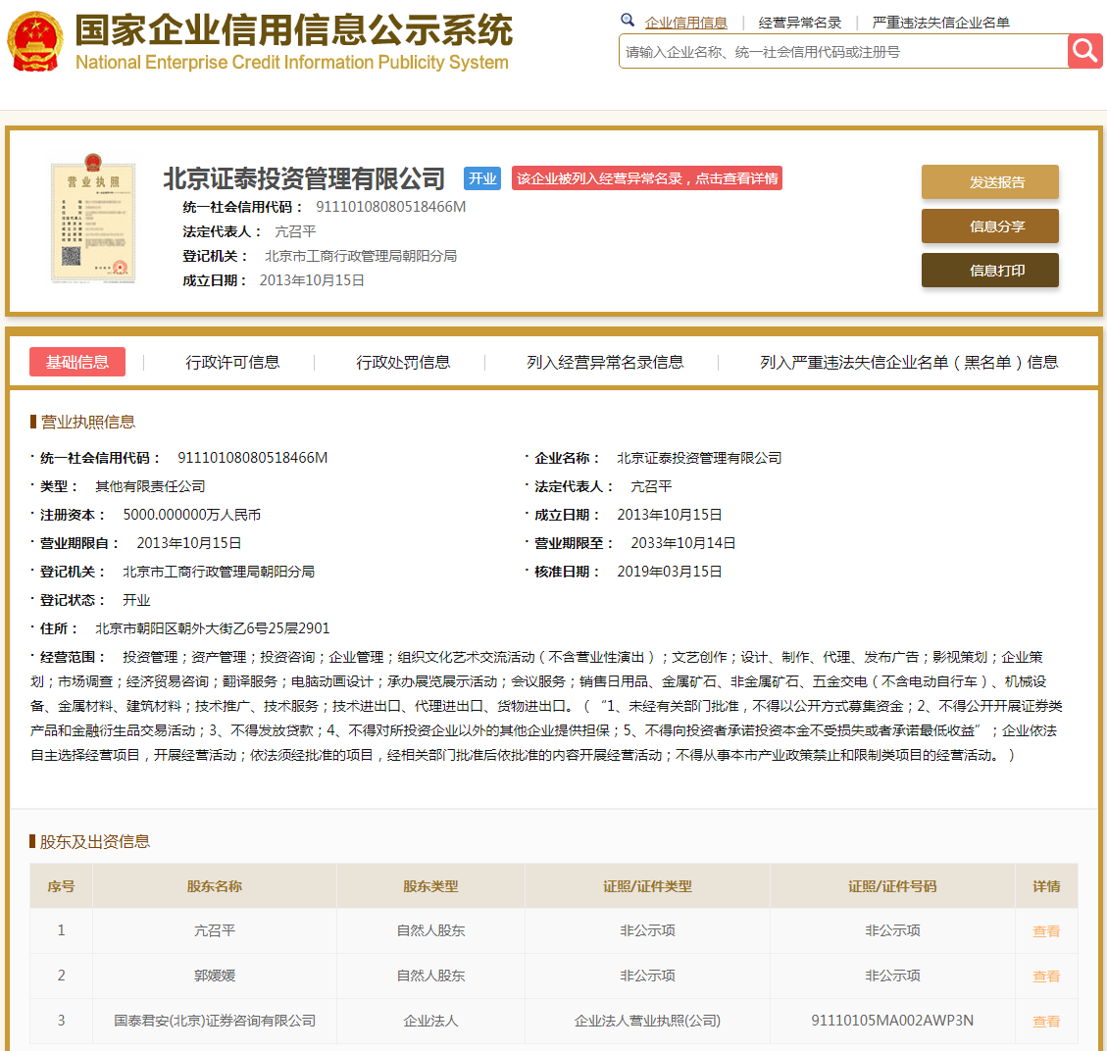Image resolution: width=1107 pixels, height=1051 pixels.
Task: Switch to the 行政许可信息 tab
Action: click(x=232, y=362)
